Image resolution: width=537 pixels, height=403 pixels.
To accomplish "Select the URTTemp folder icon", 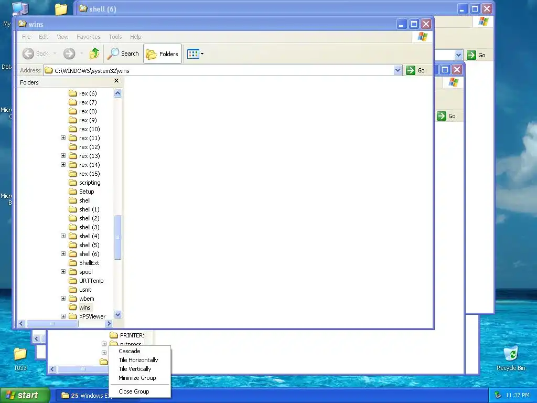I will (72, 280).
